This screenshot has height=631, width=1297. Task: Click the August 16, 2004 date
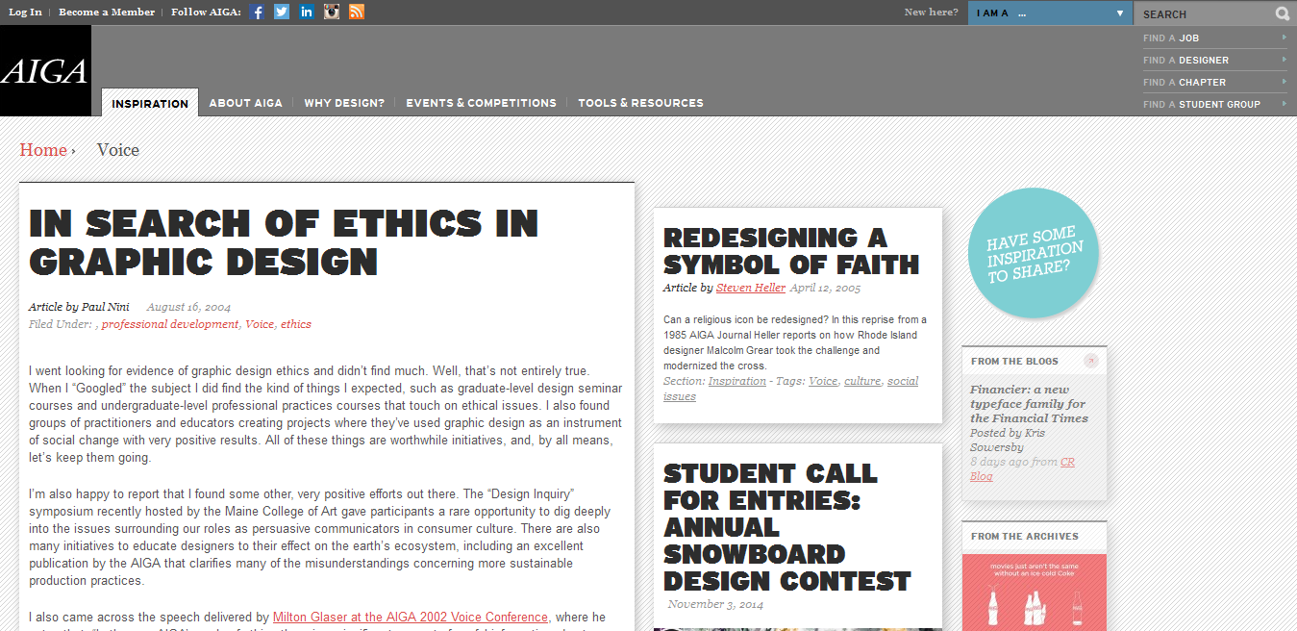(188, 307)
